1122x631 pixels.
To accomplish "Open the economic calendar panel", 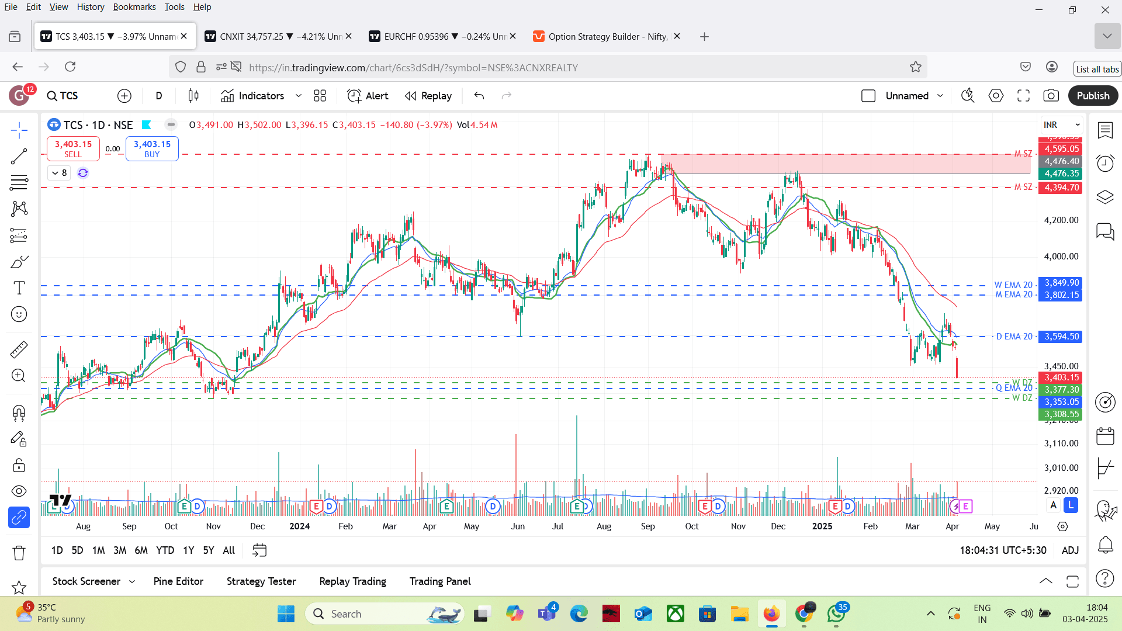I will (x=1105, y=436).
